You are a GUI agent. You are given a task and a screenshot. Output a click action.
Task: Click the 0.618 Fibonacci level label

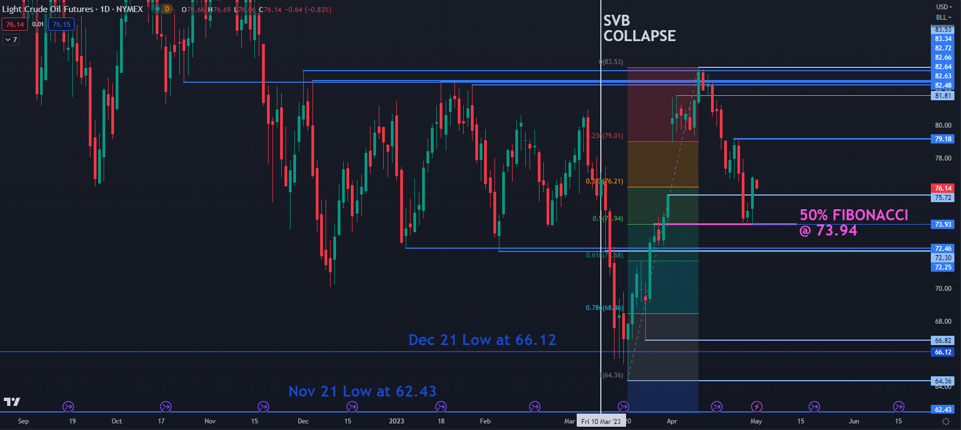[604, 255]
